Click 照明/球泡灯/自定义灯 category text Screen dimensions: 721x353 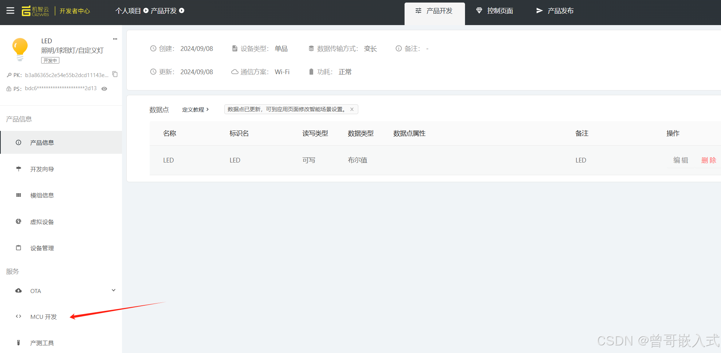72,50
